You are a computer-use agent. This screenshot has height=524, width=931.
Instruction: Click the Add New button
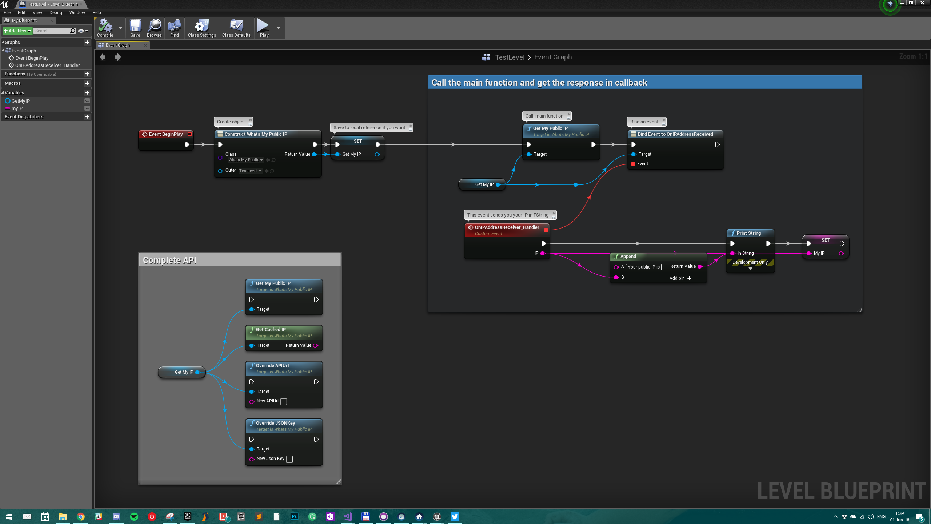click(17, 31)
